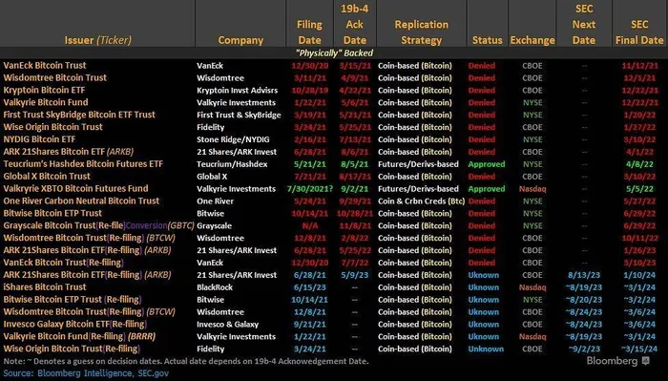This screenshot has height=381, width=668.
Task: Select the Issuer (Ticker) column header
Action: pyautogui.click(x=97, y=40)
